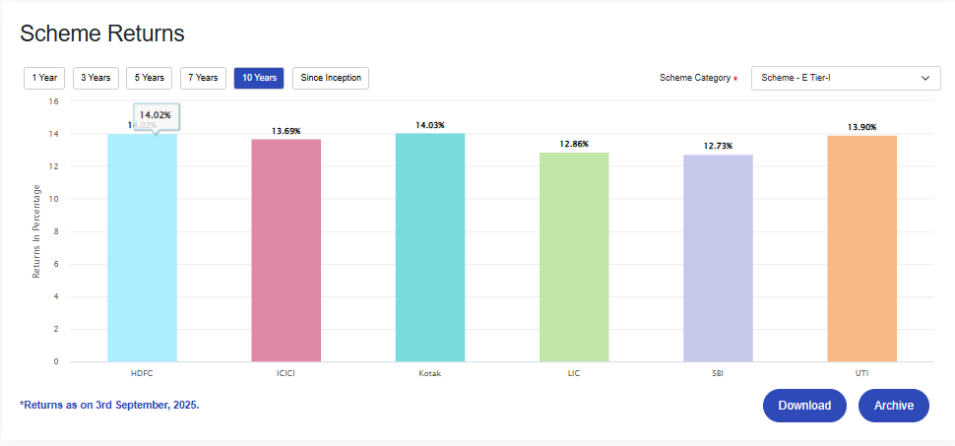Viewport: 955px width, 446px height.
Task: Show the Since Inception returns
Action: click(x=331, y=78)
